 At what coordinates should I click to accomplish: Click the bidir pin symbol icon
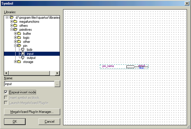point(23,49)
